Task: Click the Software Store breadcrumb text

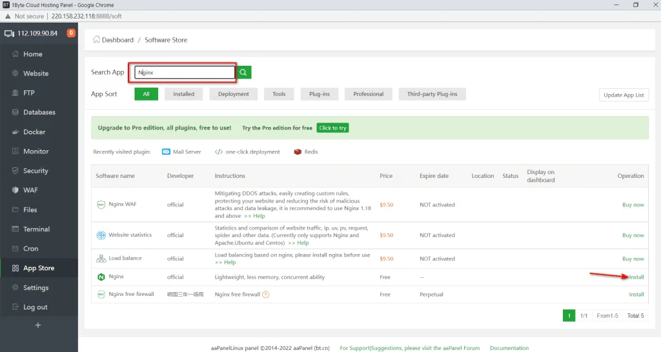Action: pos(166,39)
